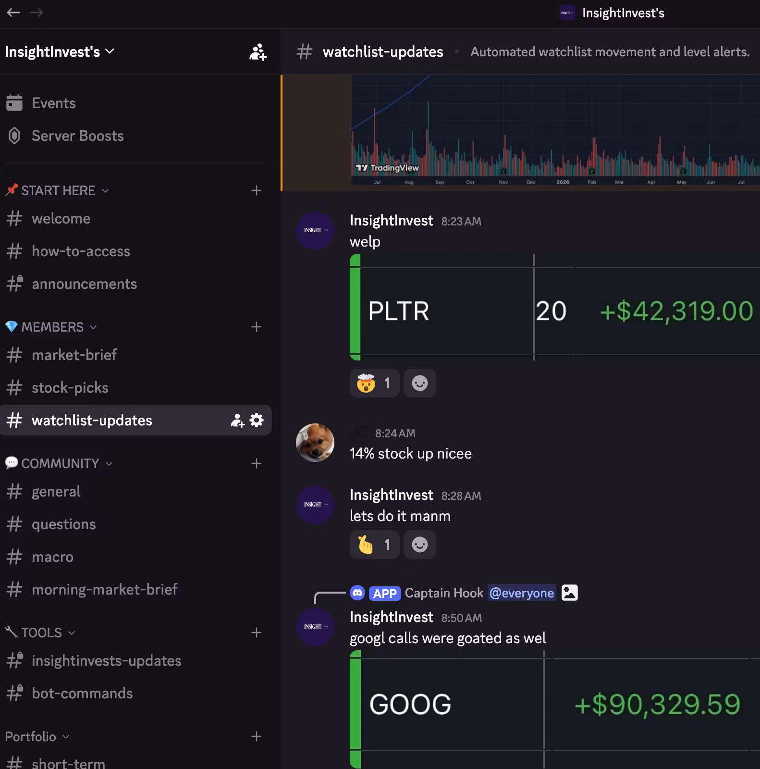Open the questions channel
The height and width of the screenshot is (769, 760).
[135, 524]
